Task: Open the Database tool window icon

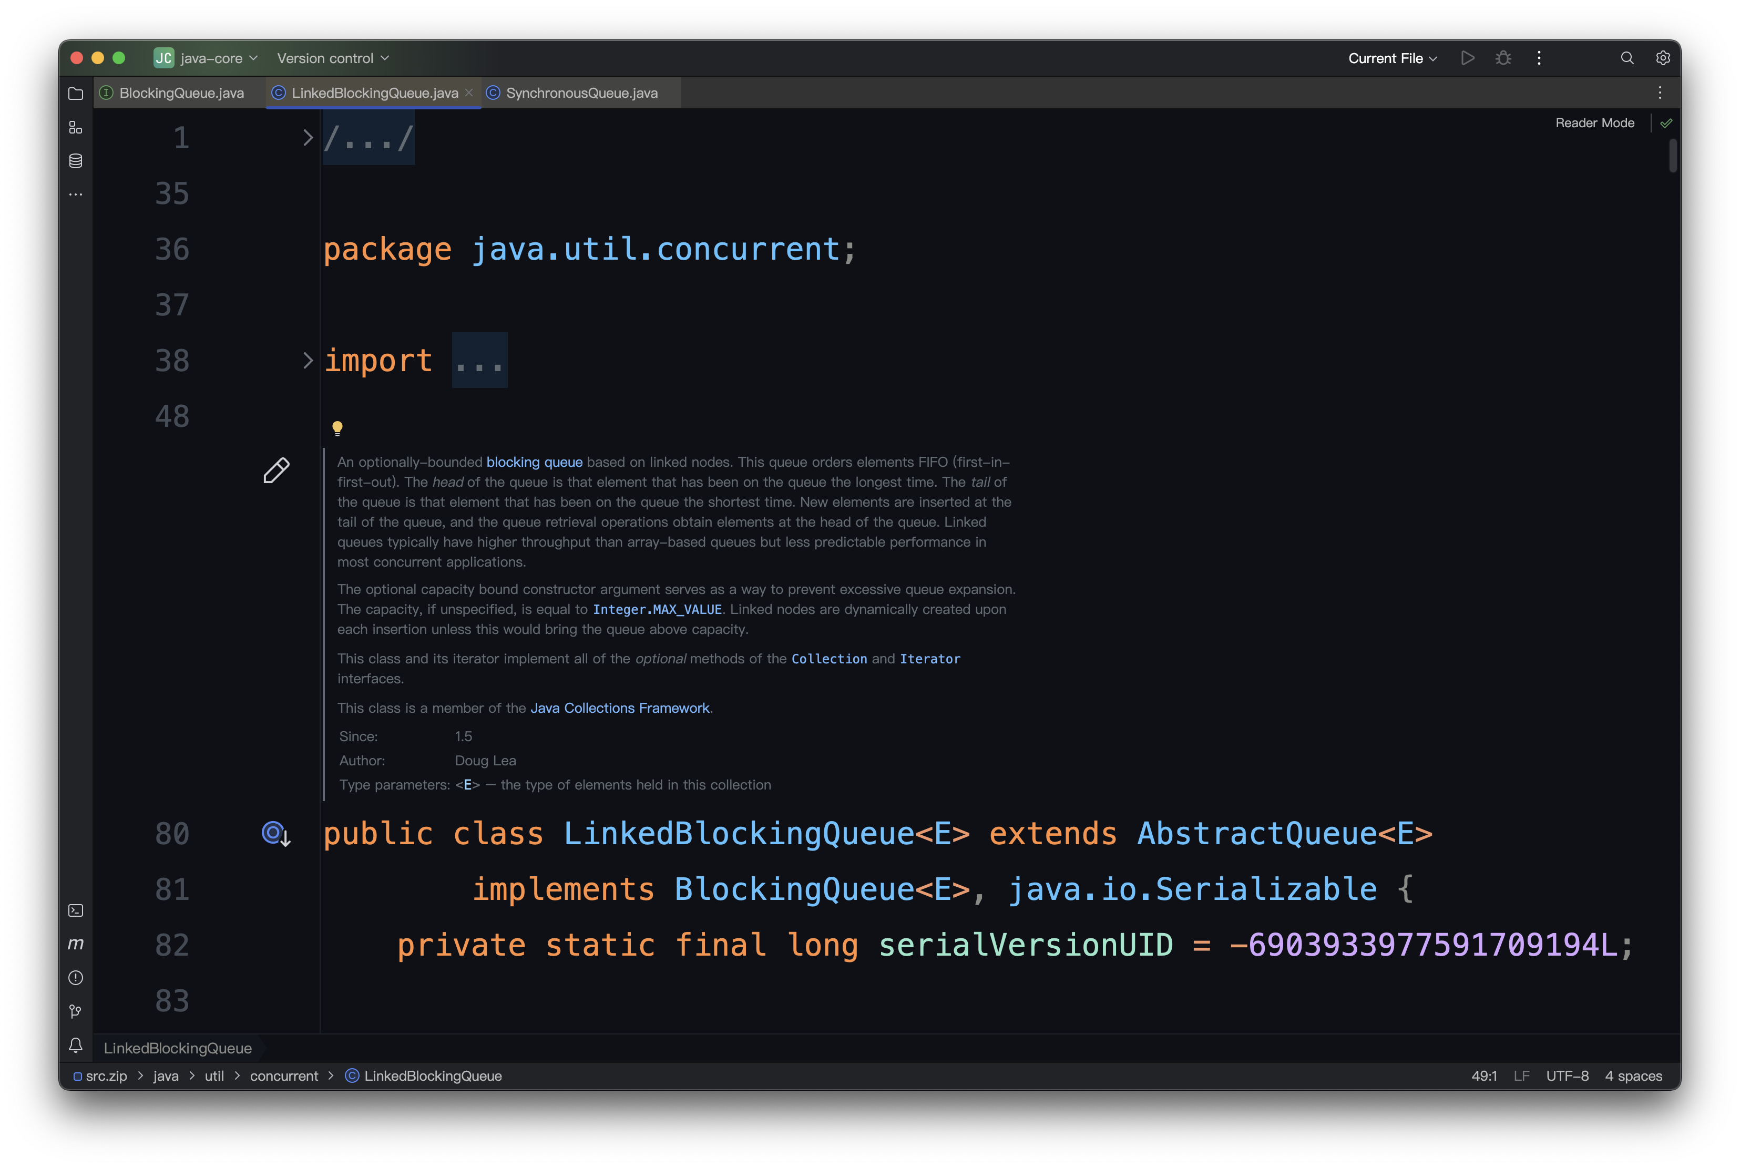Action: [x=75, y=161]
